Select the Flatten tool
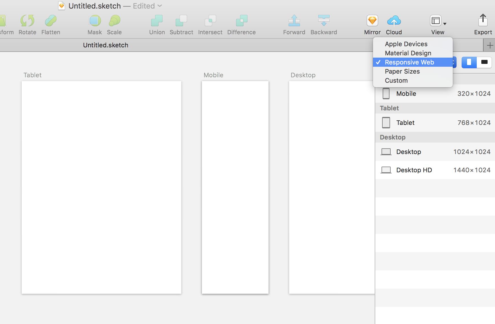Image resolution: width=495 pixels, height=324 pixels. [x=51, y=21]
